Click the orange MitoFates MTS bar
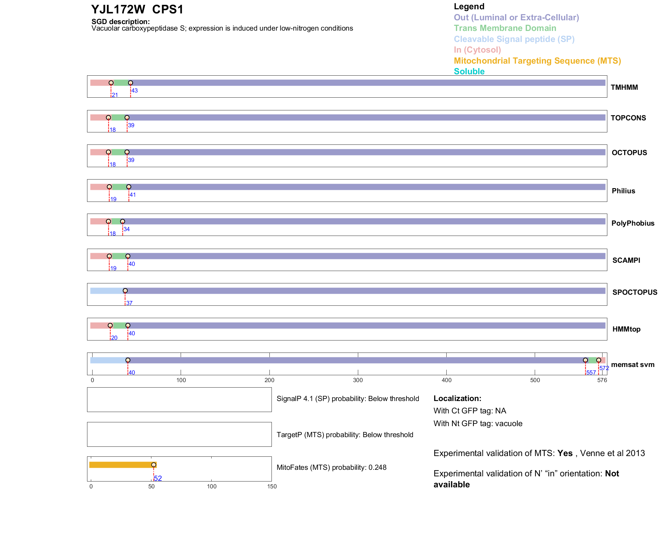 pos(120,465)
